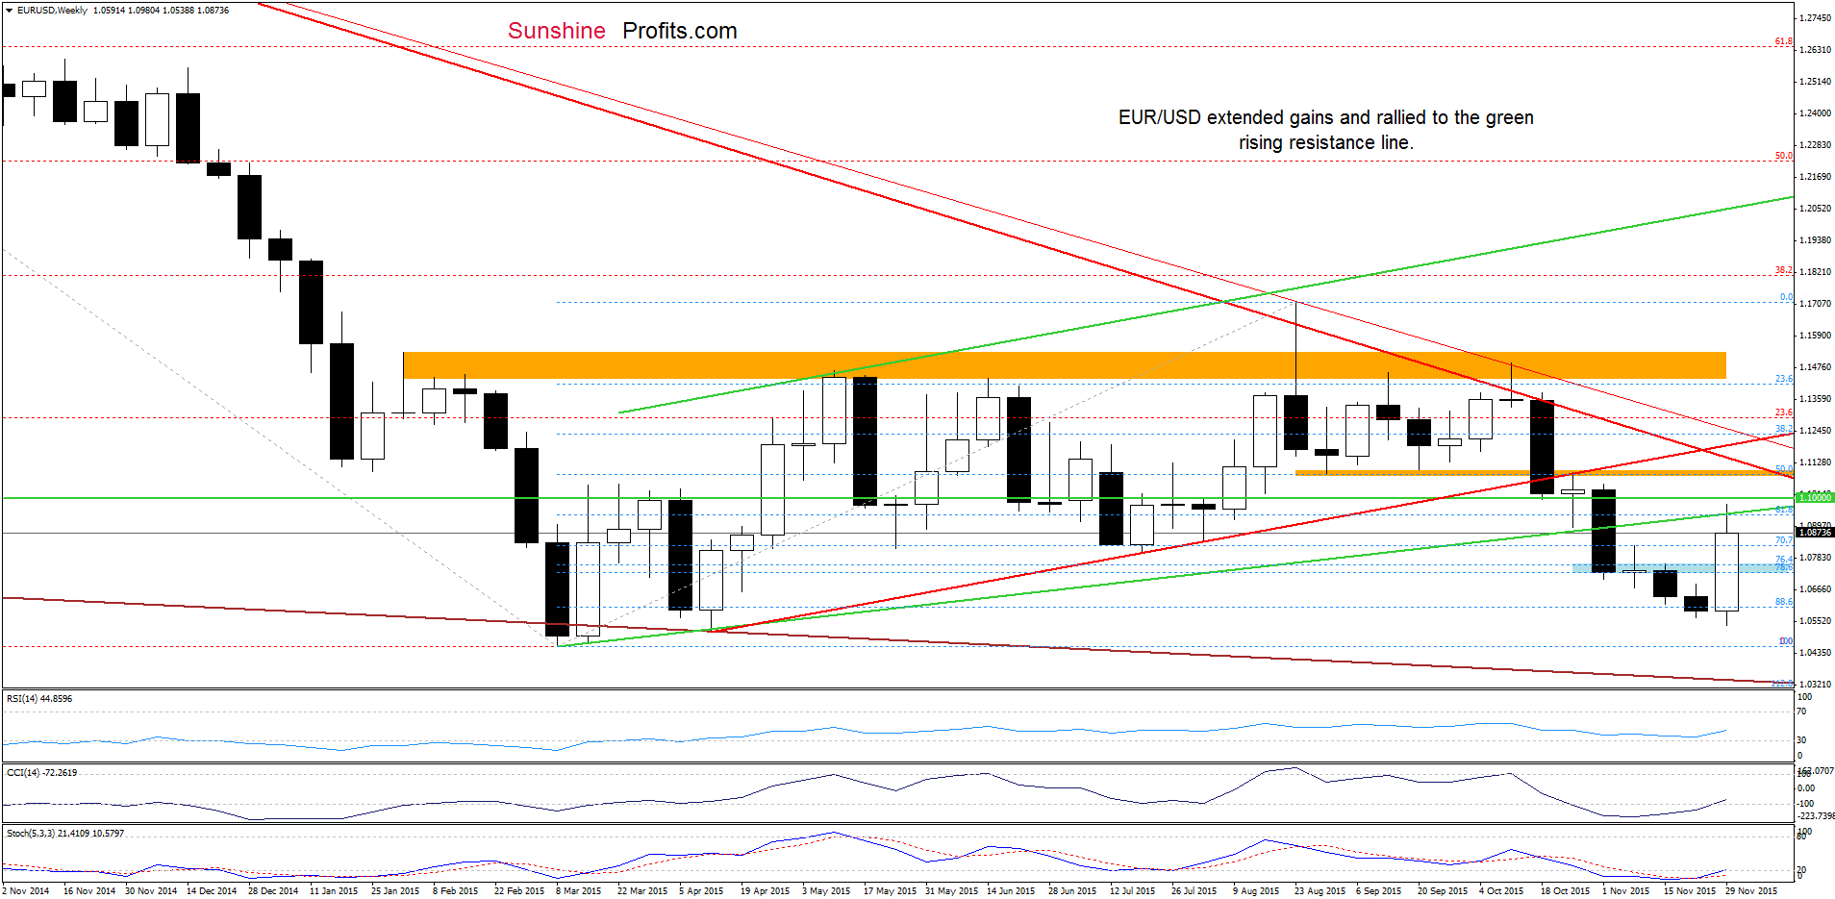Click the thin orange zone near 1.1100

(1545, 473)
